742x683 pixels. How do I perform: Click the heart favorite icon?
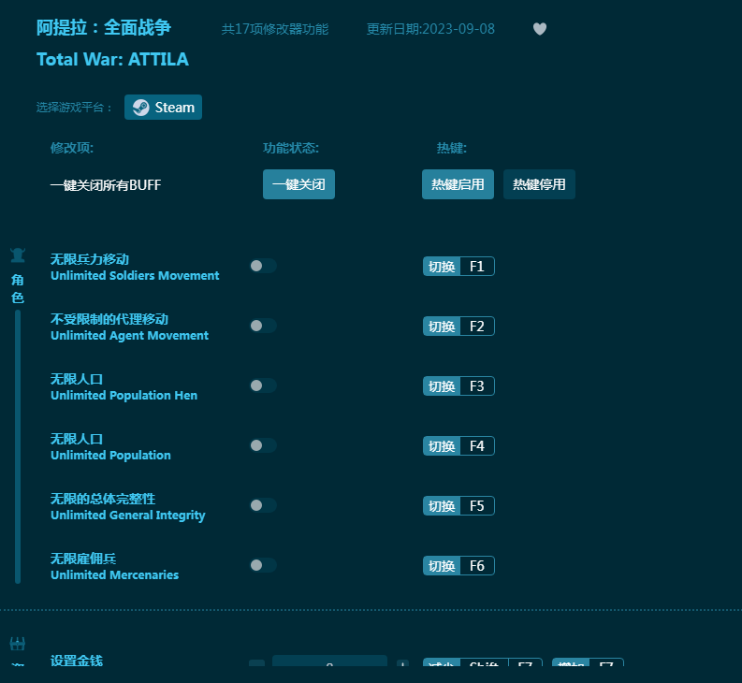click(540, 29)
